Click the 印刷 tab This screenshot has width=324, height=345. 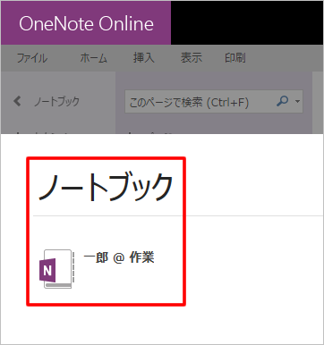pyautogui.click(x=235, y=58)
